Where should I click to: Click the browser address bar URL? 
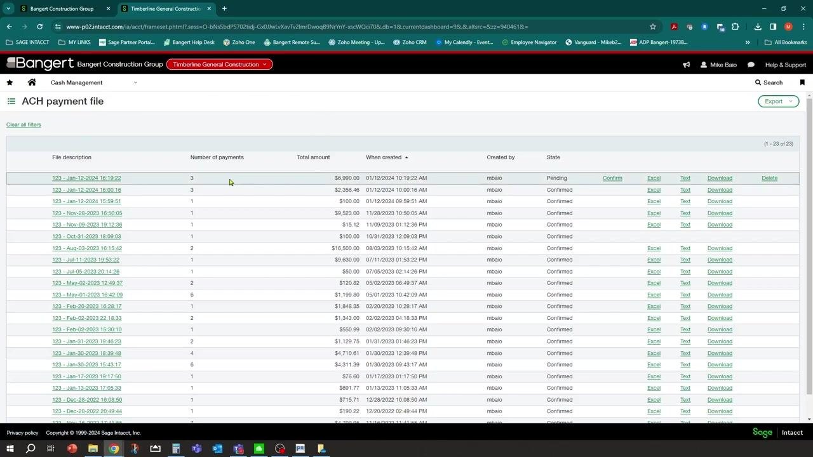(297, 27)
